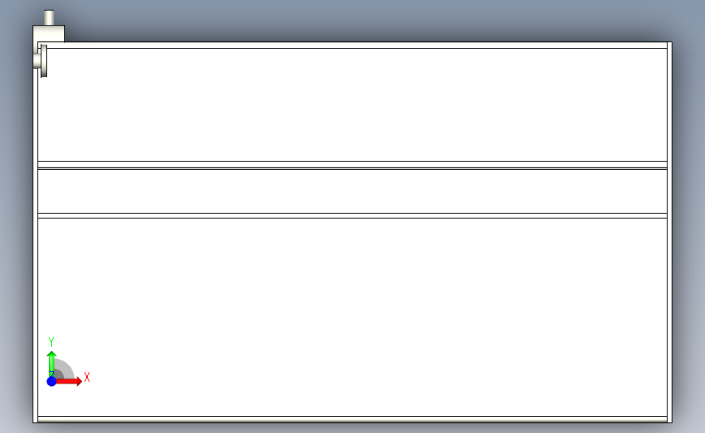
Task: Click the blue Z axis ball on the triad
Action: [52, 381]
